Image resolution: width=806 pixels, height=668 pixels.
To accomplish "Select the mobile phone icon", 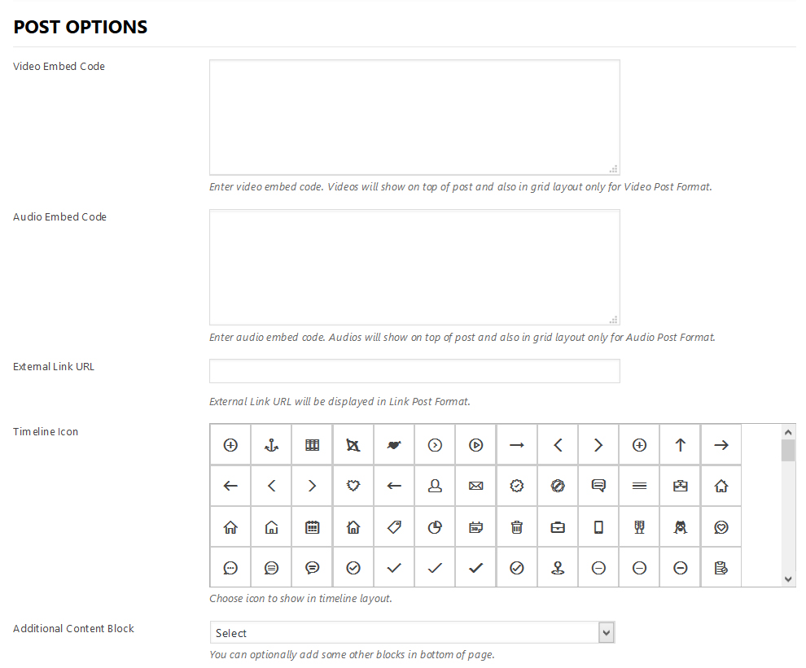I will click(x=598, y=527).
